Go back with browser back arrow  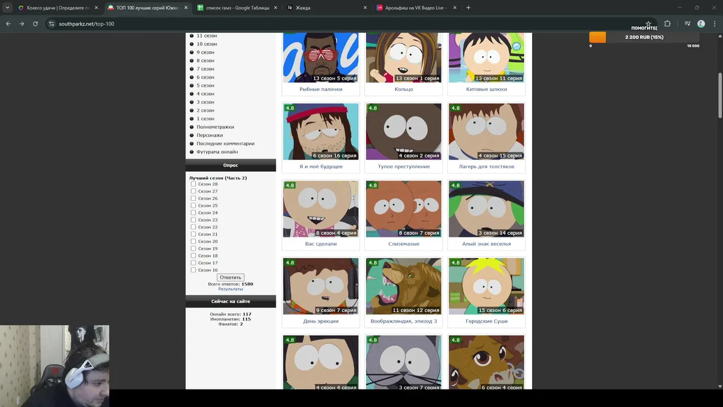8,24
